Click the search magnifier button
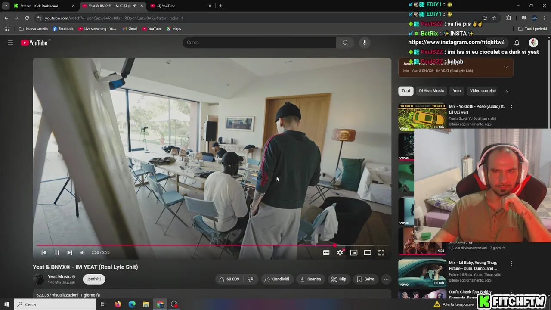Screen dimensions: 551x310 pyautogui.click(x=345, y=43)
